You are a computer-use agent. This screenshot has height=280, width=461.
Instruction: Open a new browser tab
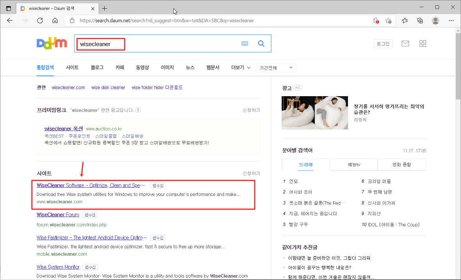click(x=104, y=9)
